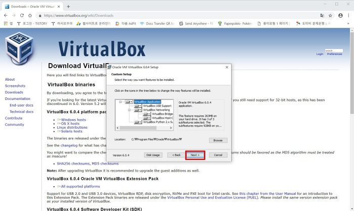This screenshot has height=211, width=354.
Task: Reload the current page
Action: click(22, 15)
